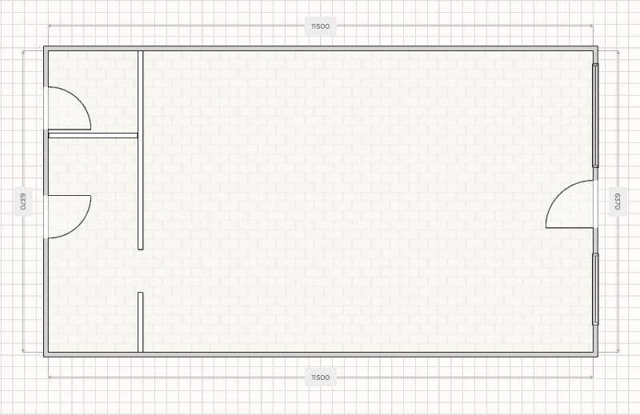Image resolution: width=640 pixels, height=415 pixels.
Task: Select the upper window on right wall
Action: pos(594,115)
